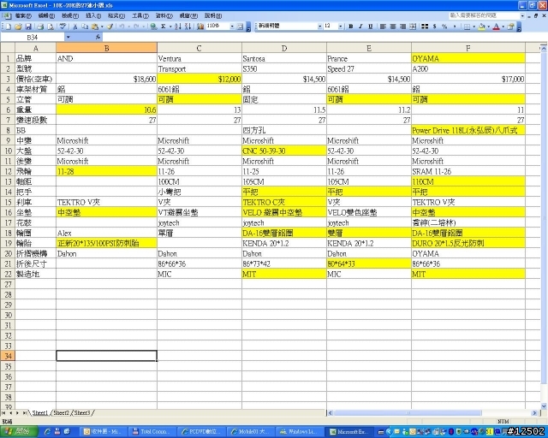Select the $12,000 price cell
Image resolution: width=548 pixels, height=438 pixels.
(200, 79)
